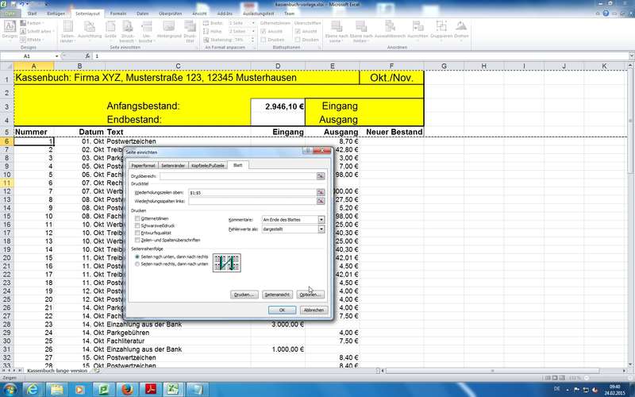Screen dimensions: 635x397
Task: Open the Fehlerwerte als dropdown
Action: 321,229
